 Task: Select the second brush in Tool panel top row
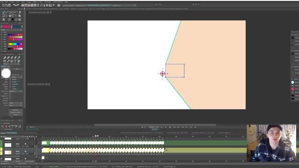pos(8,57)
